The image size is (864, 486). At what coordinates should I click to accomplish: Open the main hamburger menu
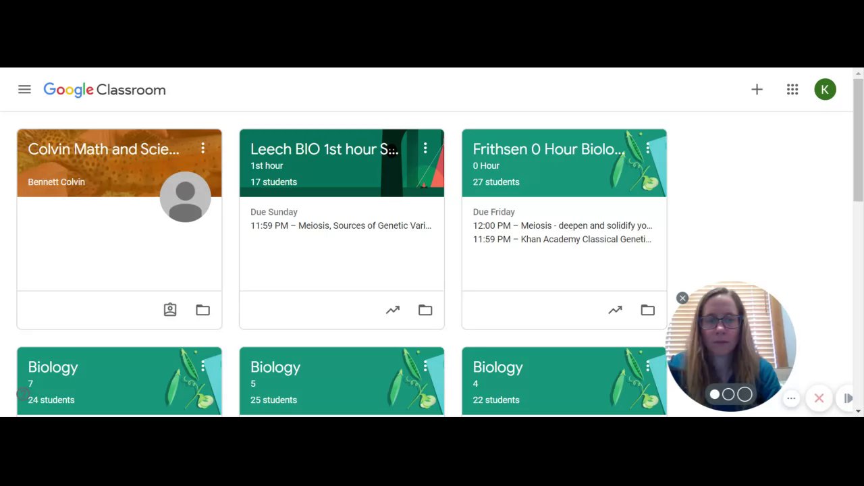point(24,89)
